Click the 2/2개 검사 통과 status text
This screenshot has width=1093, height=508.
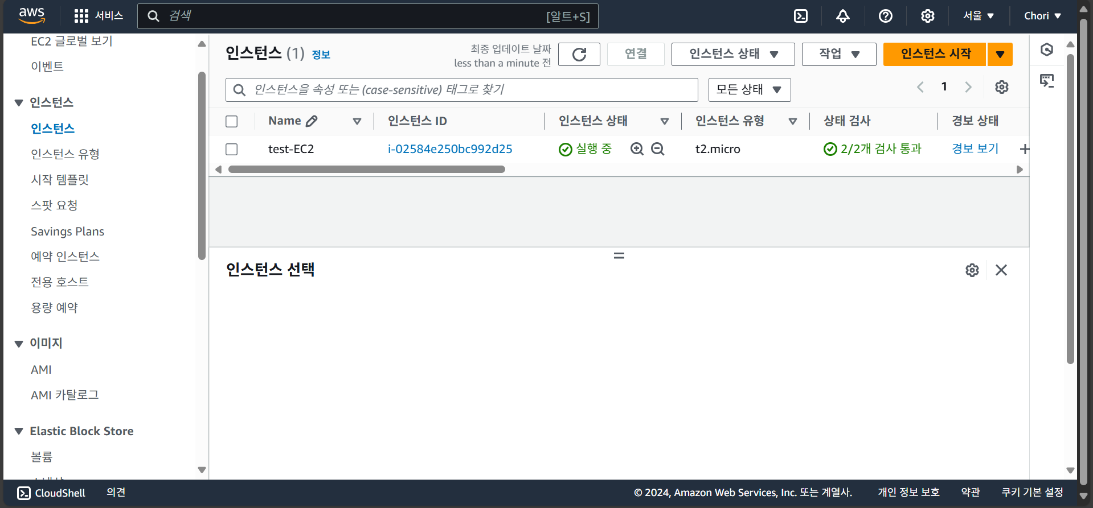point(881,149)
